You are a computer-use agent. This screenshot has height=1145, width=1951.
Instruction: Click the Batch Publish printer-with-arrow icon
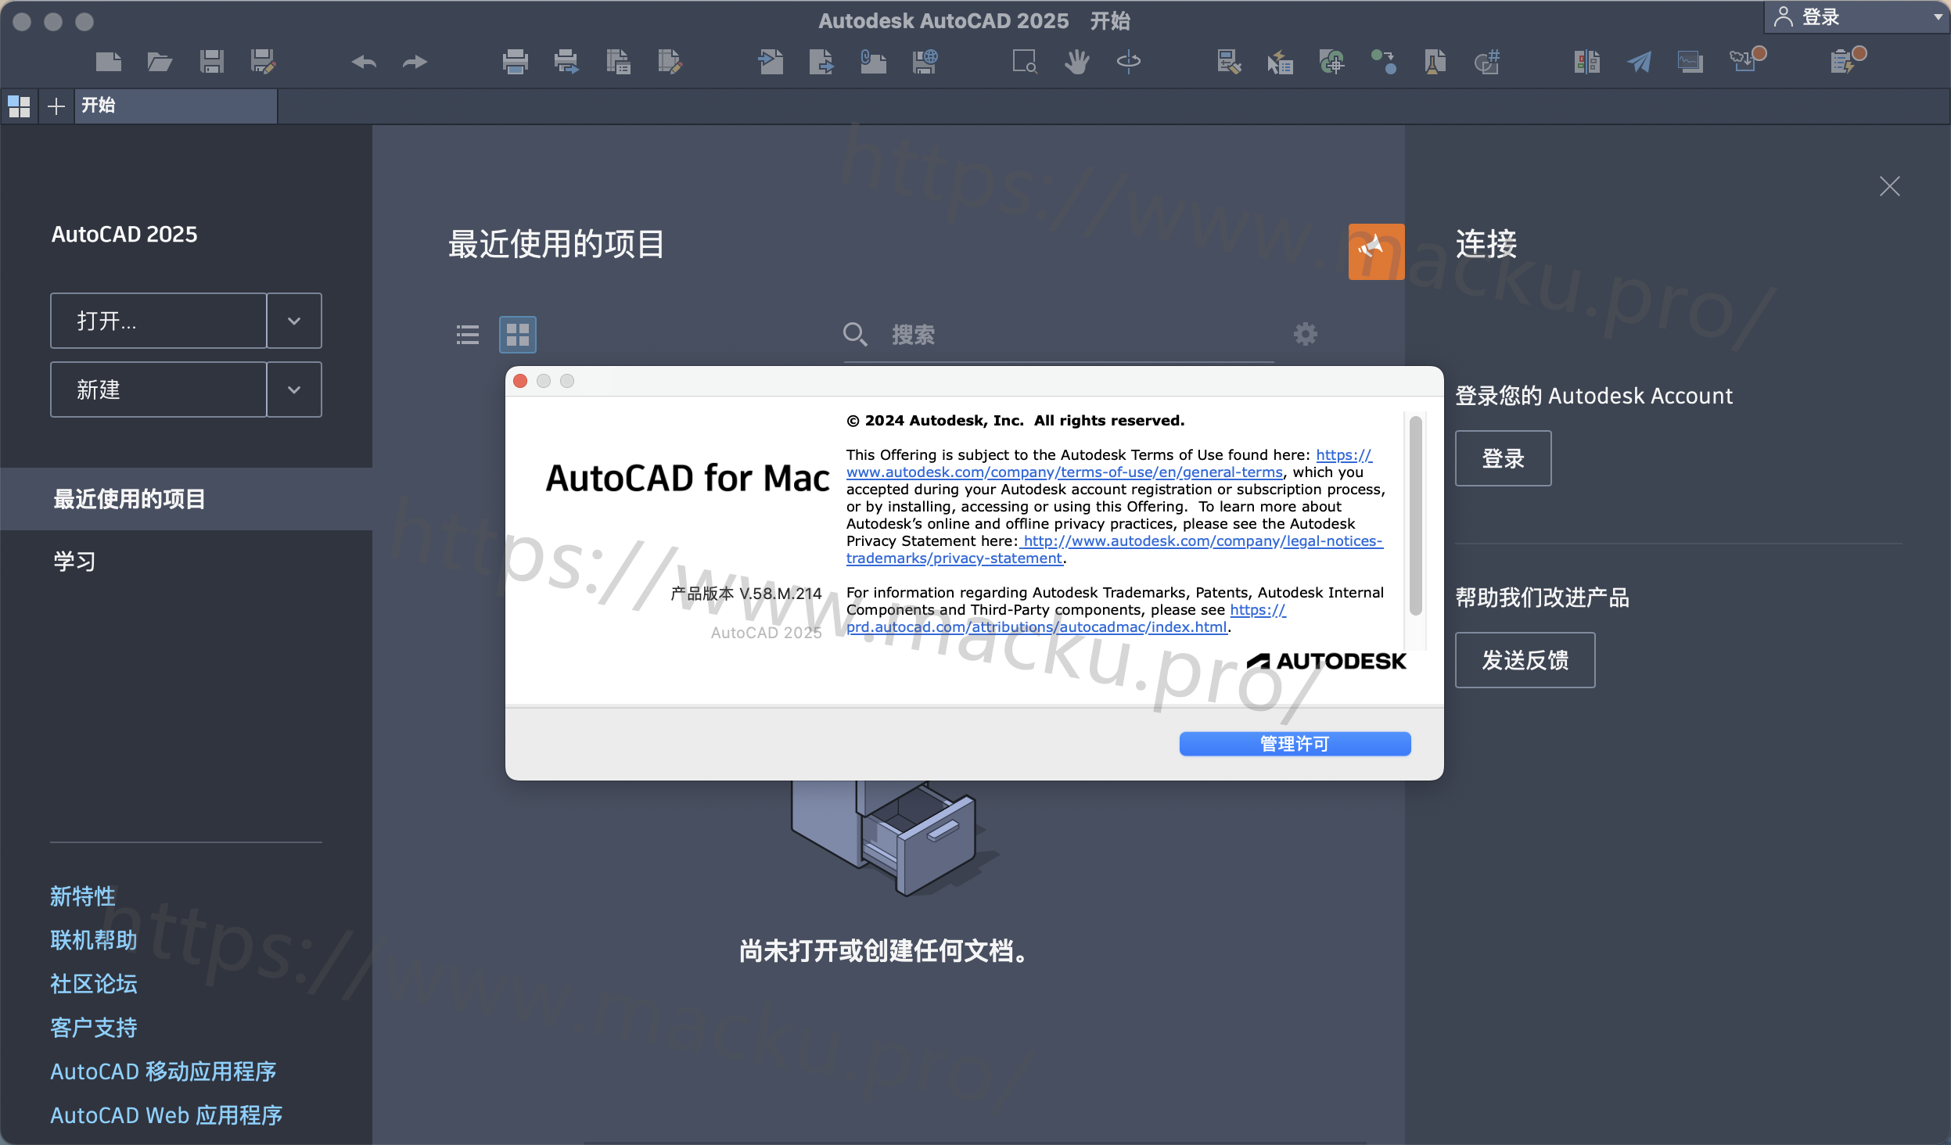tap(566, 62)
